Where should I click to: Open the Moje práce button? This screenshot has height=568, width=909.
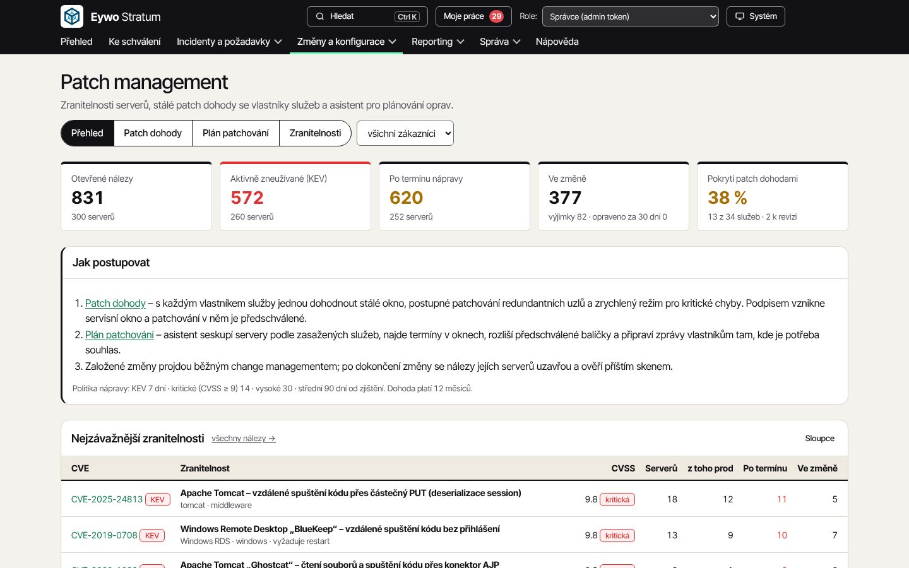click(473, 16)
